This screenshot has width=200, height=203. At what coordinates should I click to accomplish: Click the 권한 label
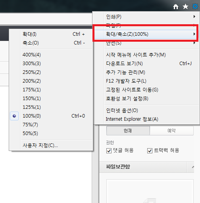click(110, 143)
